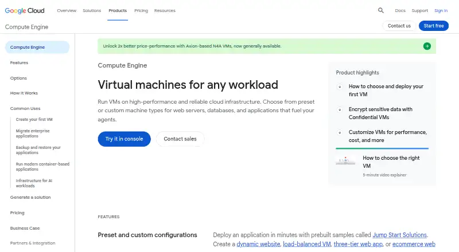Expand arrow beside "Customize VMs for performance"

click(x=340, y=132)
